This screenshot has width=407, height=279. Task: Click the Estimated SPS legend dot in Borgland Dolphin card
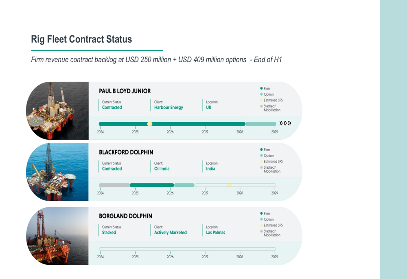click(x=261, y=225)
